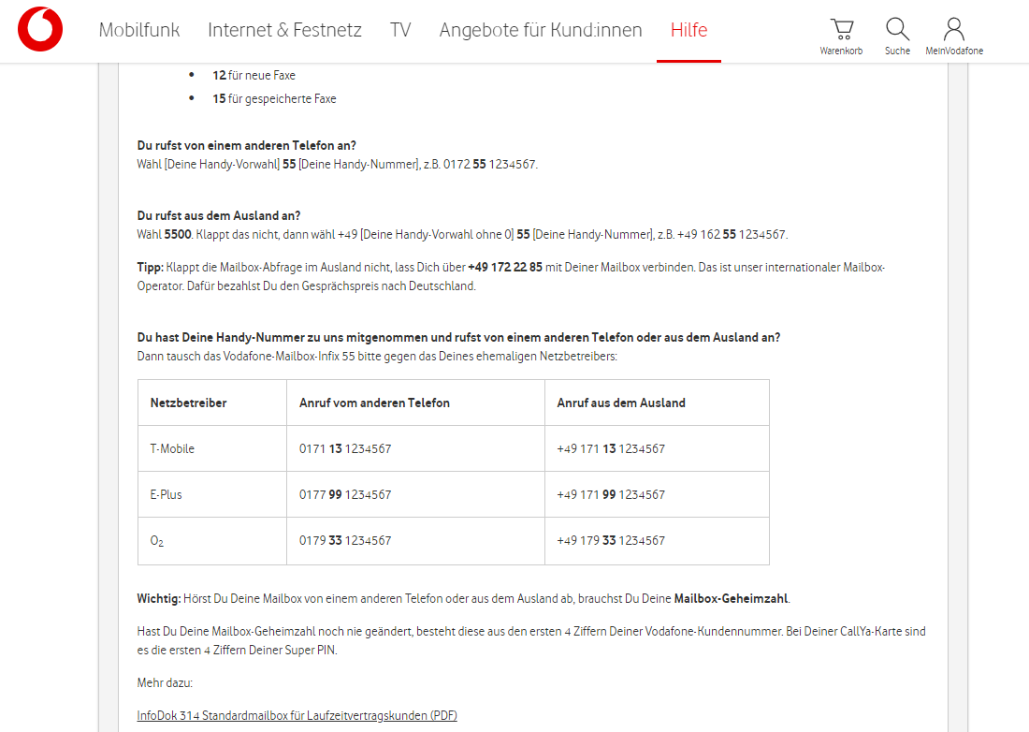Click the Vodafone logo
The height and width of the screenshot is (732, 1029).
tap(40, 30)
